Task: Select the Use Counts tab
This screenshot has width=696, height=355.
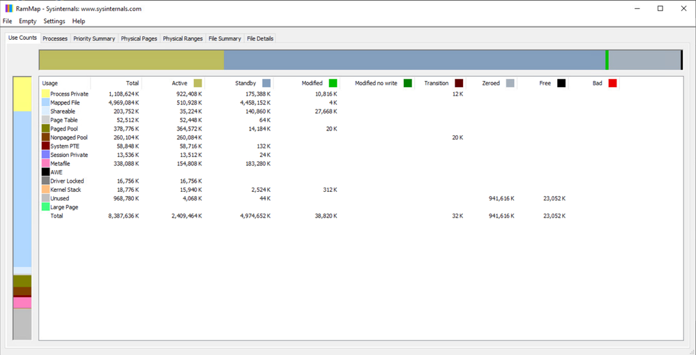Action: pos(22,38)
